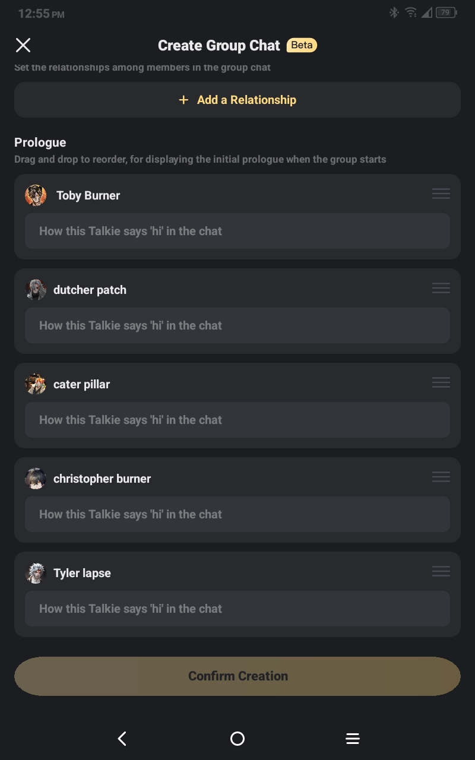Open christopher burner's avatar
Viewport: 475px width, 760px height.
[x=36, y=479]
